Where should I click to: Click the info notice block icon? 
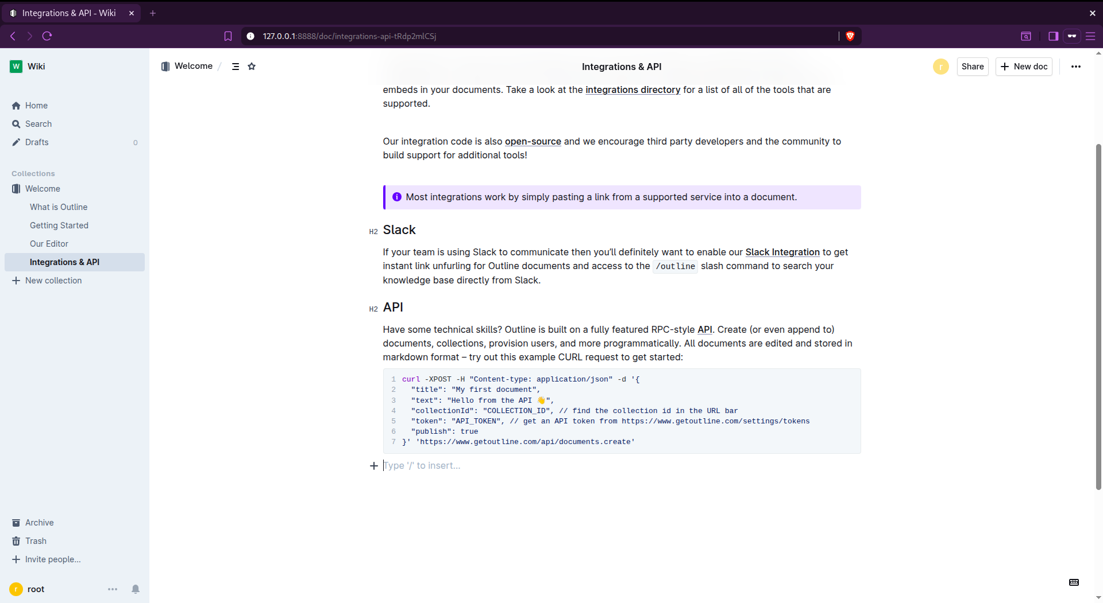point(397,197)
